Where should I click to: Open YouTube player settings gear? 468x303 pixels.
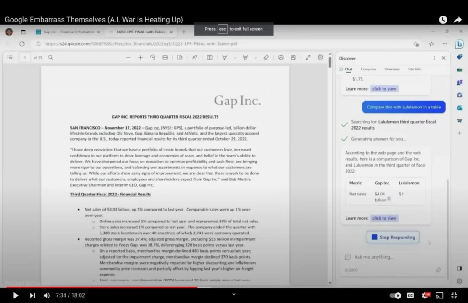click(x=425, y=295)
